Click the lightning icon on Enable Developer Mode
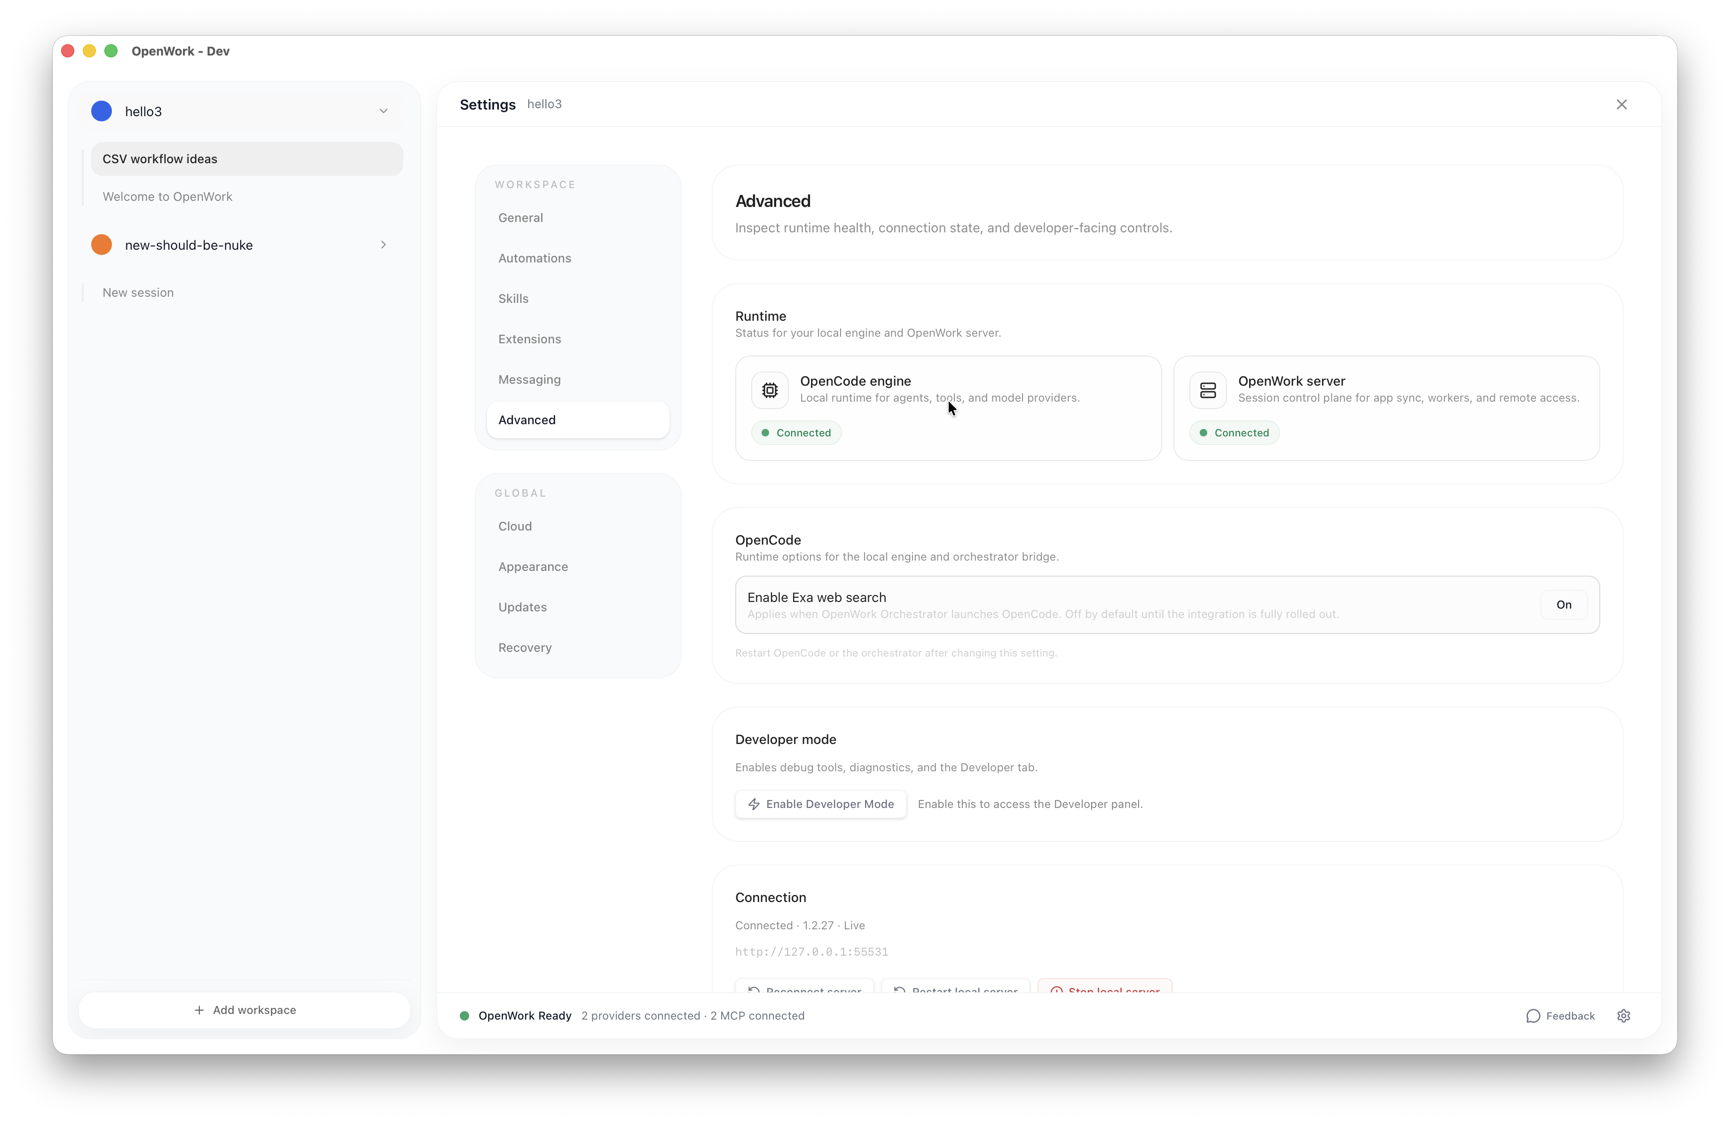Image resolution: width=1730 pixels, height=1124 pixels. (x=755, y=804)
